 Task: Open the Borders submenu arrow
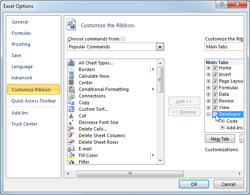click(x=153, y=69)
